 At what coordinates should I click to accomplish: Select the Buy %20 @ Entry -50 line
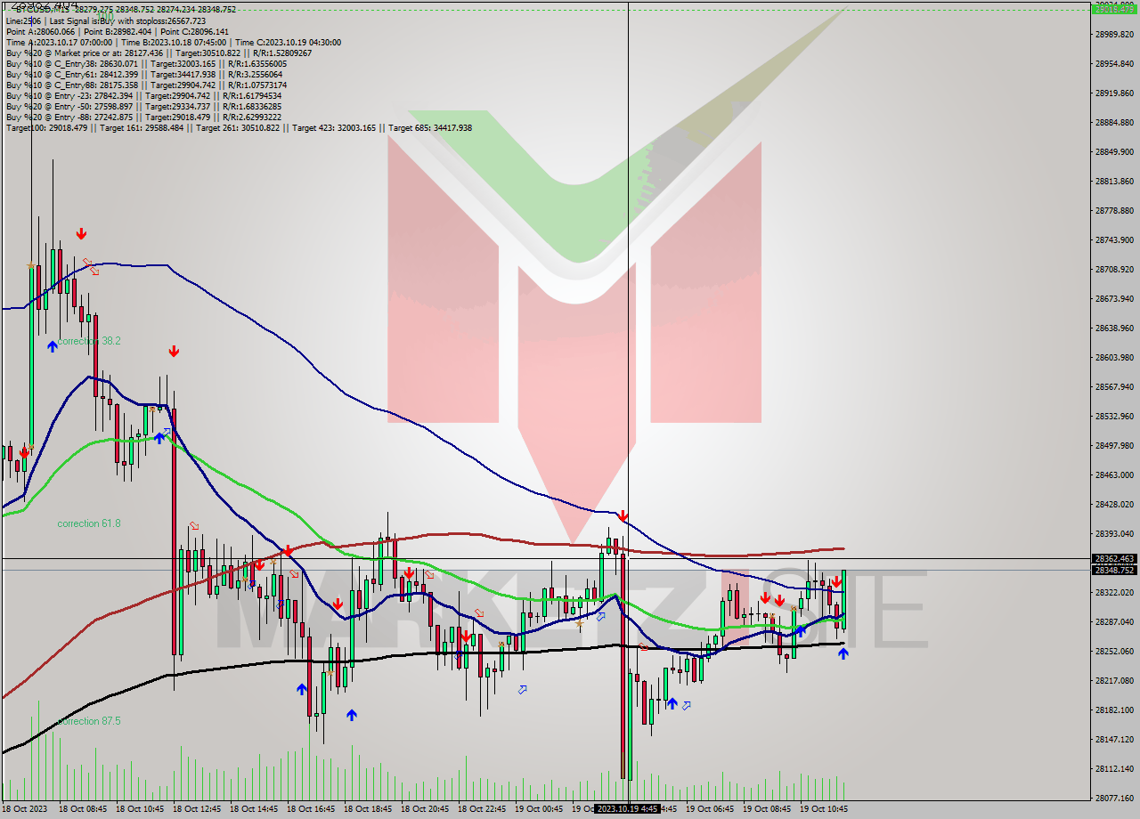144,106
